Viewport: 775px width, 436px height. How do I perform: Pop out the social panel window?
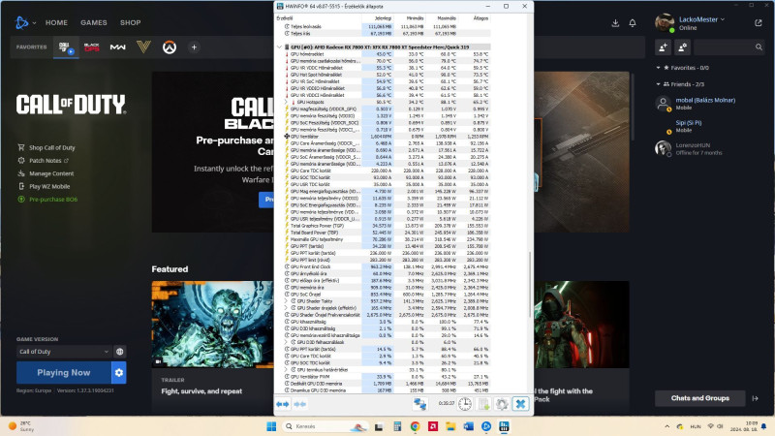759,22
